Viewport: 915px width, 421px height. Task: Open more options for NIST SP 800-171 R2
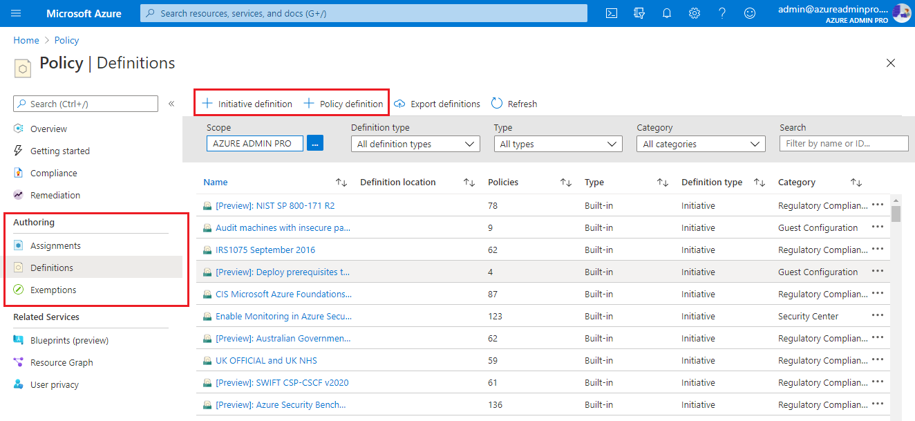tap(878, 205)
